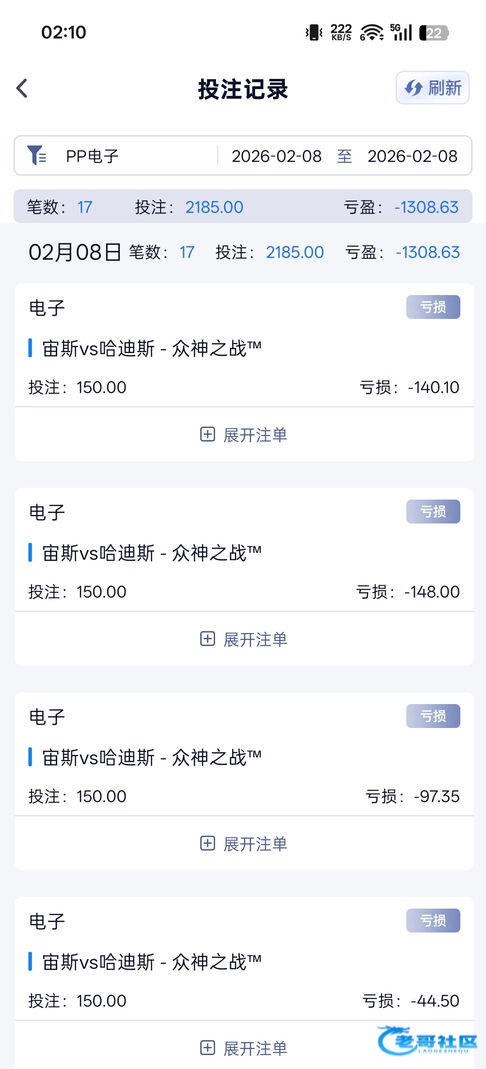Open the start date 2026-02-08 picker
Viewport: 486px width, 1069px height.
click(276, 156)
